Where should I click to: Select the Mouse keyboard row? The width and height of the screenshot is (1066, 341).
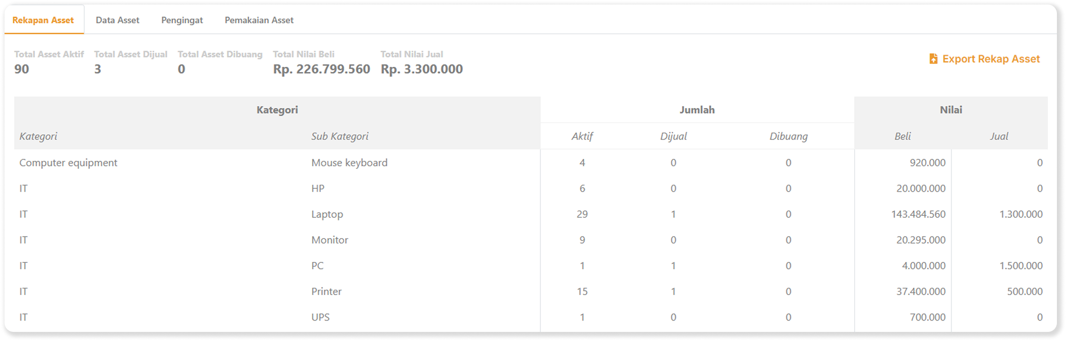349,162
